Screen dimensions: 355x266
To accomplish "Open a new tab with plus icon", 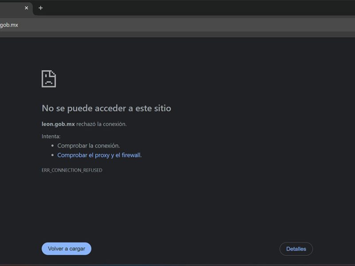I will click(x=40, y=8).
